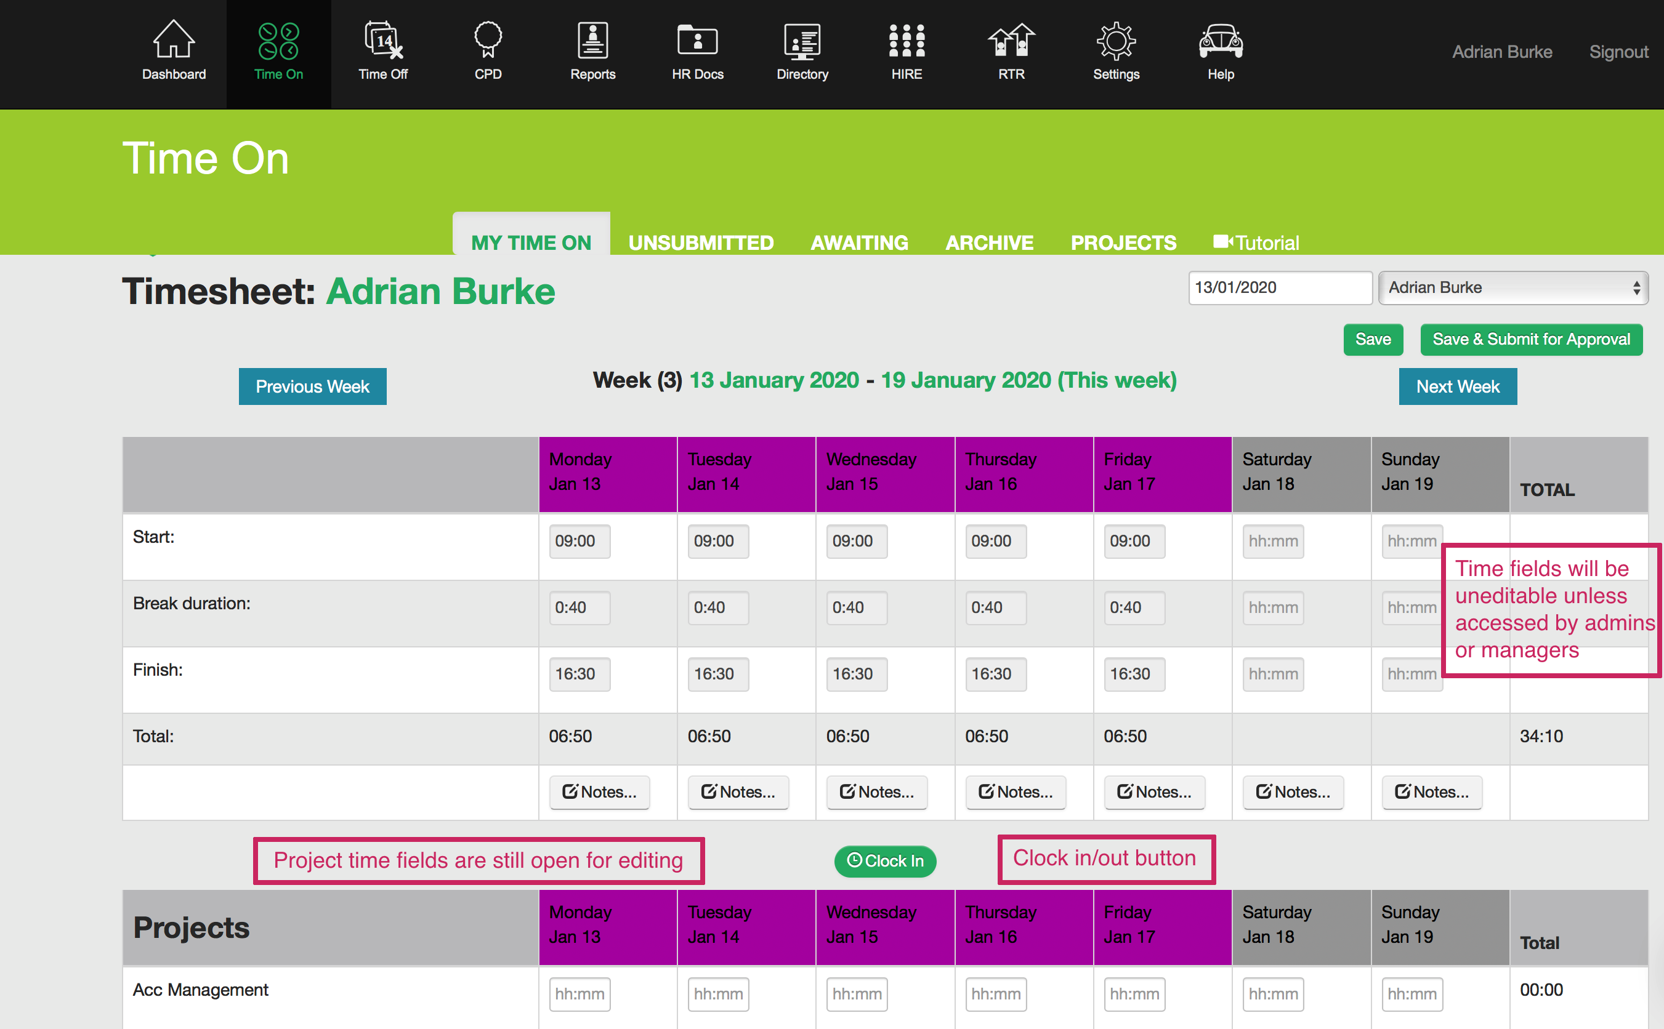
Task: Open the Settings gear icon
Action: (1116, 41)
